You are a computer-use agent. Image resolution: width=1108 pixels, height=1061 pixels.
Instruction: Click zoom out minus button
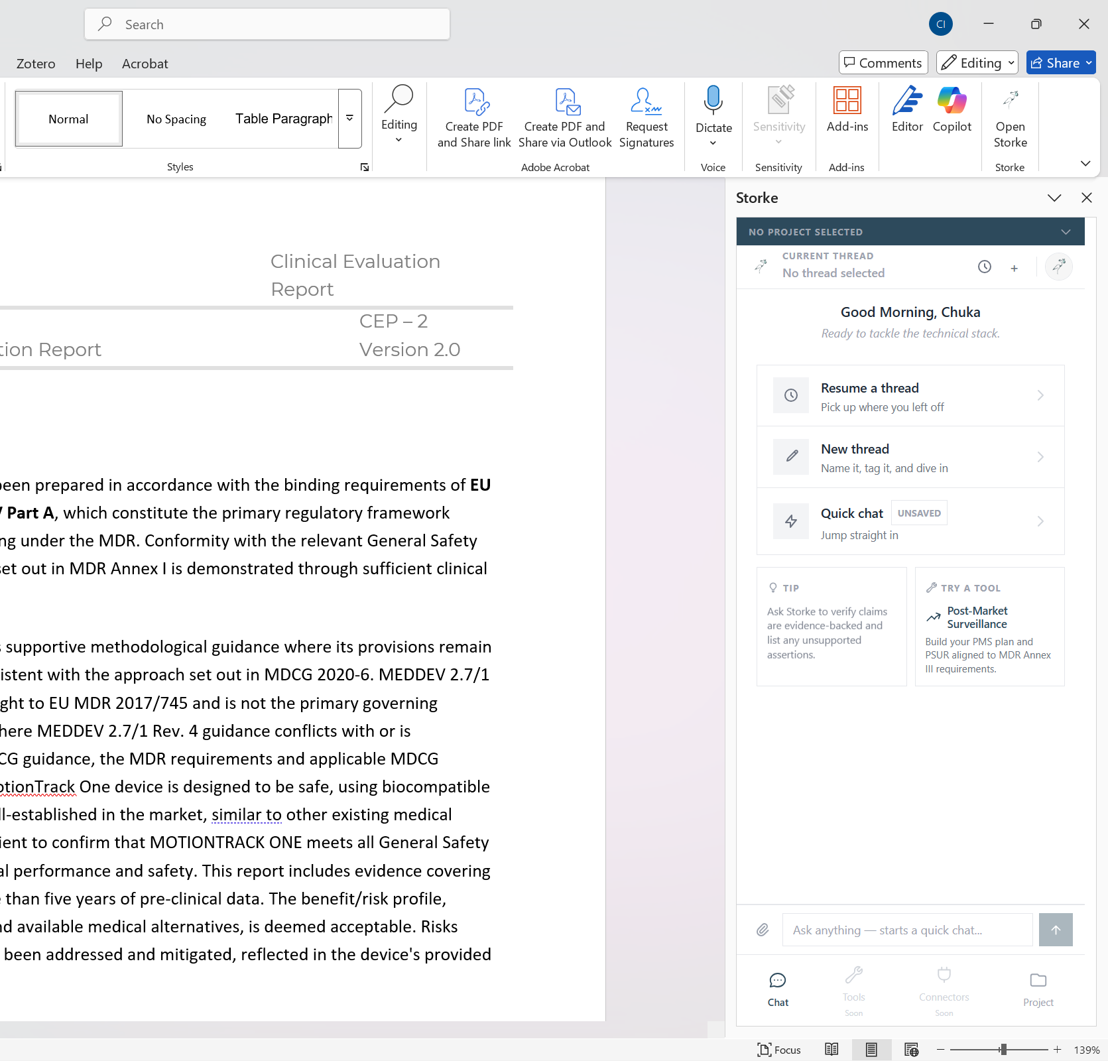point(940,1050)
